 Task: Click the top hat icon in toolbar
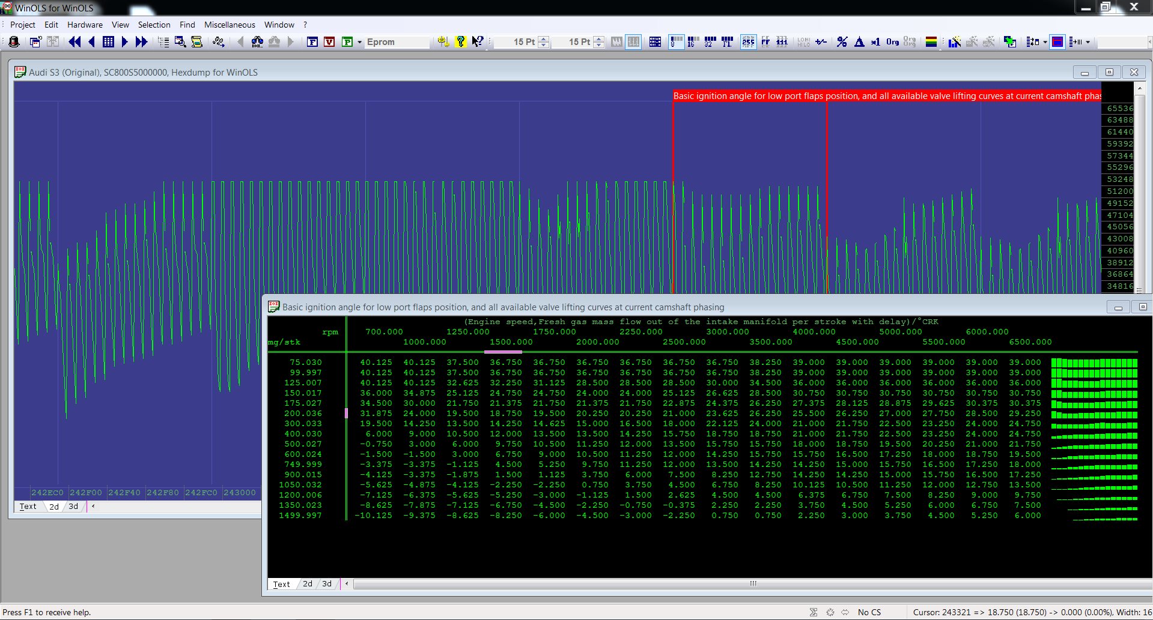click(x=14, y=41)
